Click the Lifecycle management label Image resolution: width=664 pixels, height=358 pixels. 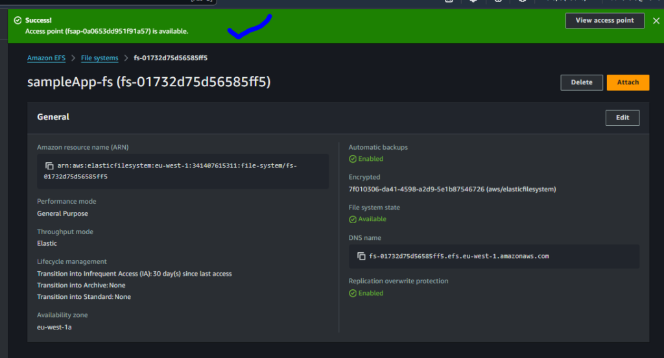[71, 261]
